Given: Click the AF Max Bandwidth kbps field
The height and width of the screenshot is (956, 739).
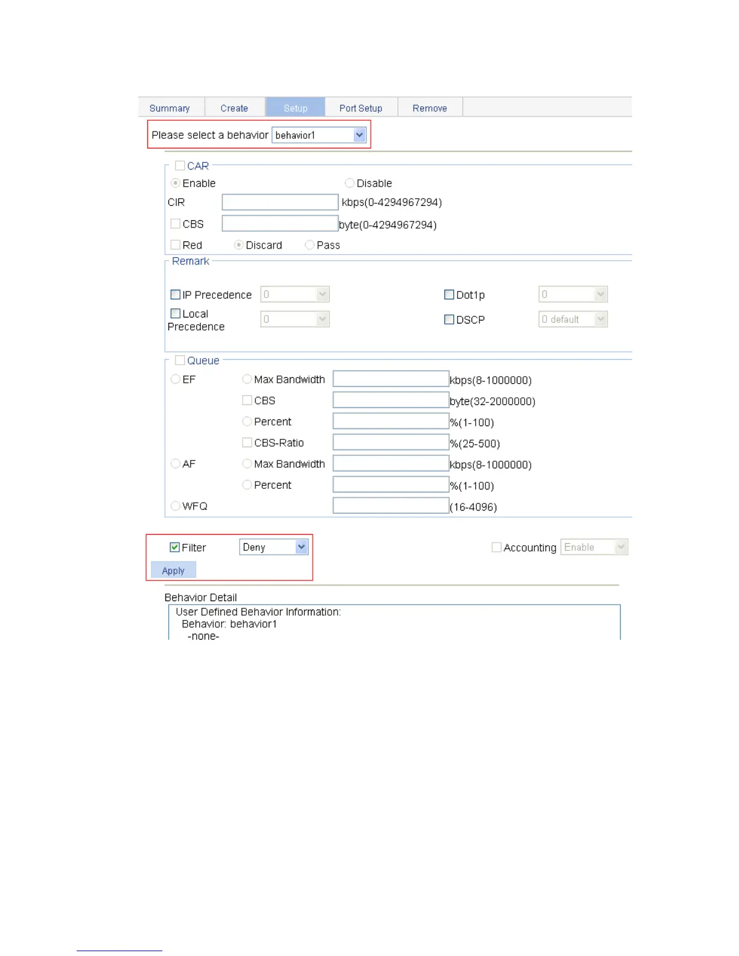Looking at the screenshot, I should (x=391, y=464).
